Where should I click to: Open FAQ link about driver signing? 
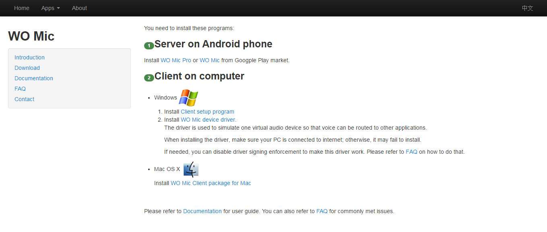click(411, 152)
